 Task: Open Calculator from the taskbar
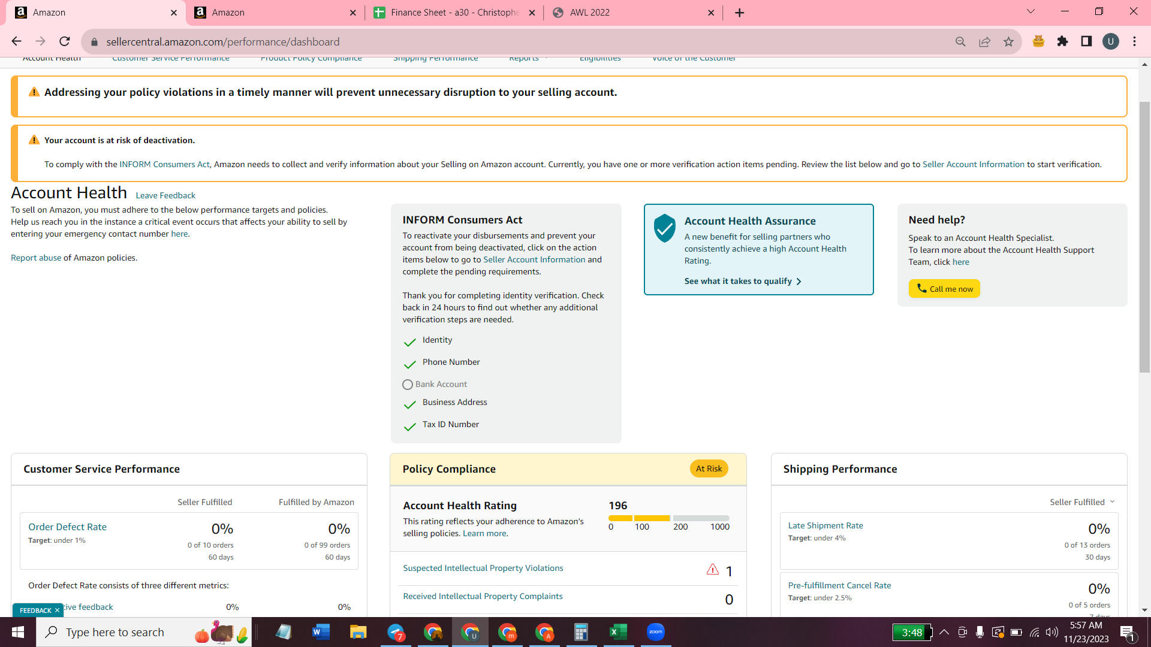click(x=581, y=632)
